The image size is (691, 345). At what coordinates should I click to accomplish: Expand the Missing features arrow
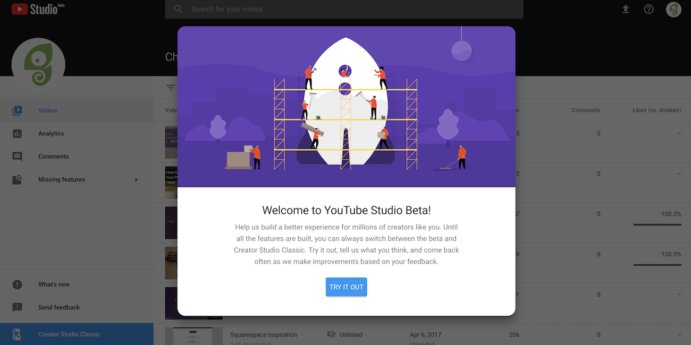point(136,179)
